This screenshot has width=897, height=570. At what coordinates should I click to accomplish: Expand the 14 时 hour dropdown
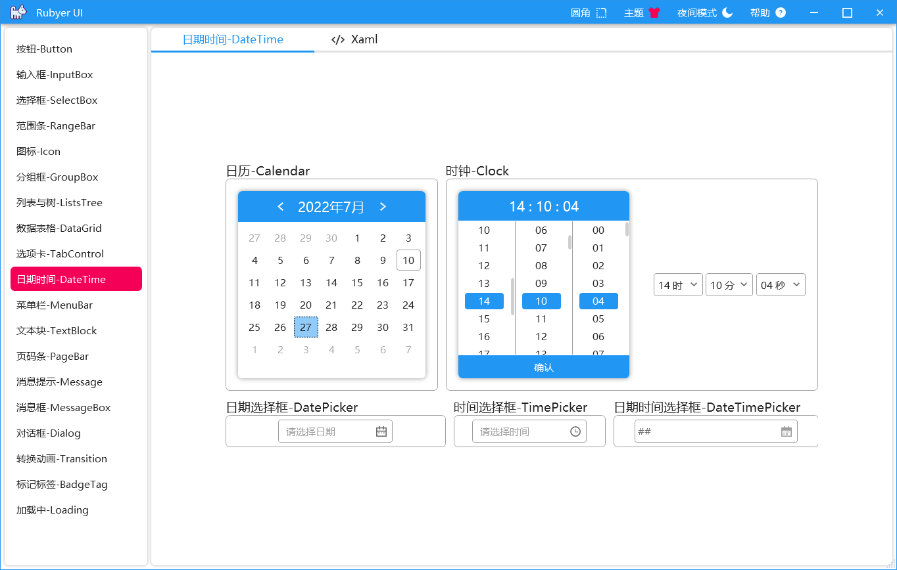click(x=678, y=285)
